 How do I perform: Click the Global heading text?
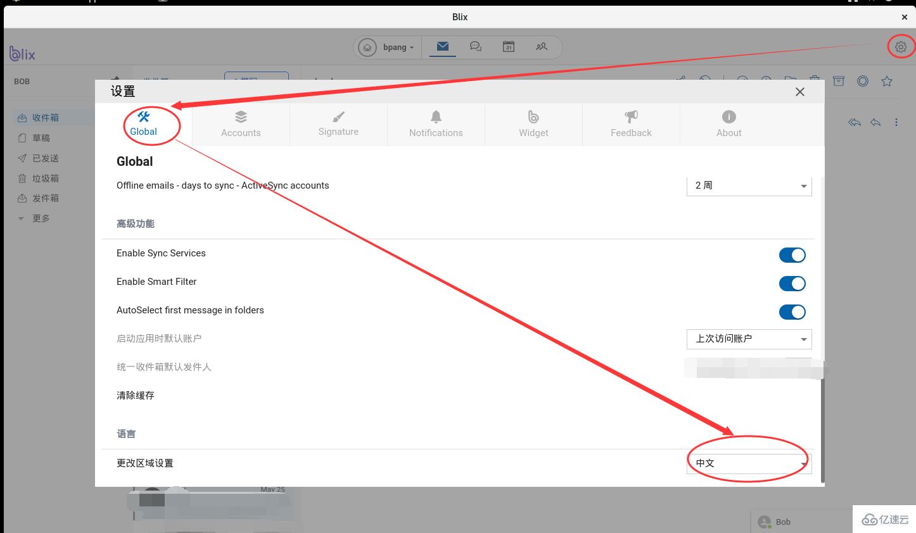click(x=135, y=161)
